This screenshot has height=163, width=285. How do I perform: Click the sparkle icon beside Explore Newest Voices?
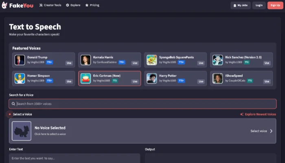(x=241, y=114)
